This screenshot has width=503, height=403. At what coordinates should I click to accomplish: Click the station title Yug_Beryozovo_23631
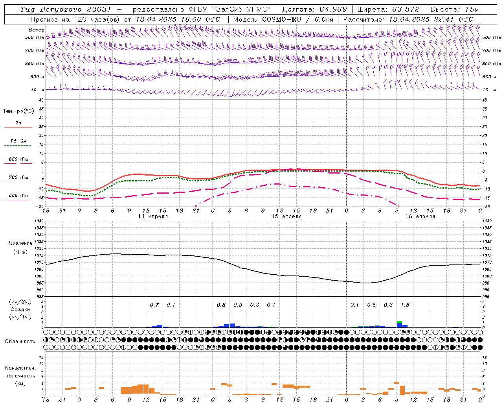(66, 9)
